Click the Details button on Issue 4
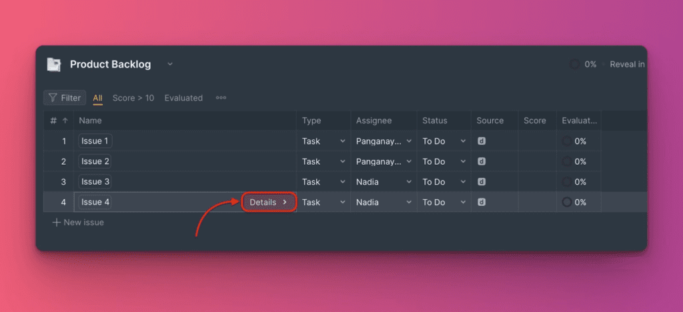683x312 pixels. tap(268, 202)
